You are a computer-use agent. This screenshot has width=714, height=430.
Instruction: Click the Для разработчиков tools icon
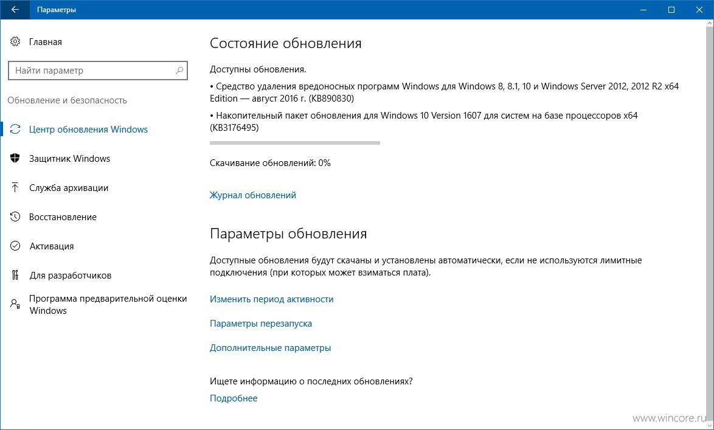coord(15,275)
